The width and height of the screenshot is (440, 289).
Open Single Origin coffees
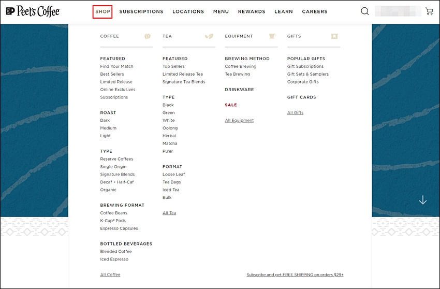click(x=113, y=167)
